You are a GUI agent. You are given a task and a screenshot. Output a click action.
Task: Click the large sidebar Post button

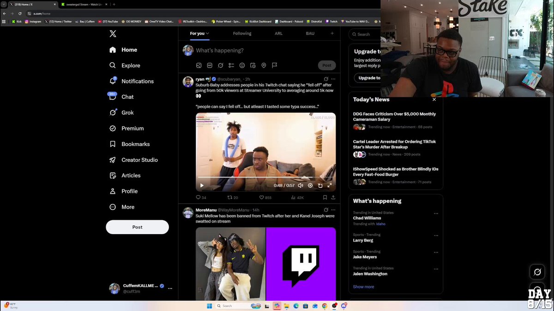click(x=137, y=227)
